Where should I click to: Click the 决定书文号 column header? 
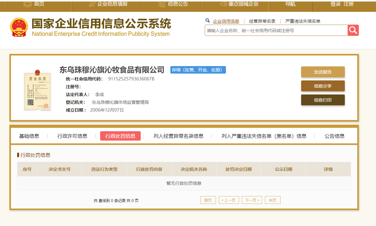pyautogui.click(x=60, y=169)
